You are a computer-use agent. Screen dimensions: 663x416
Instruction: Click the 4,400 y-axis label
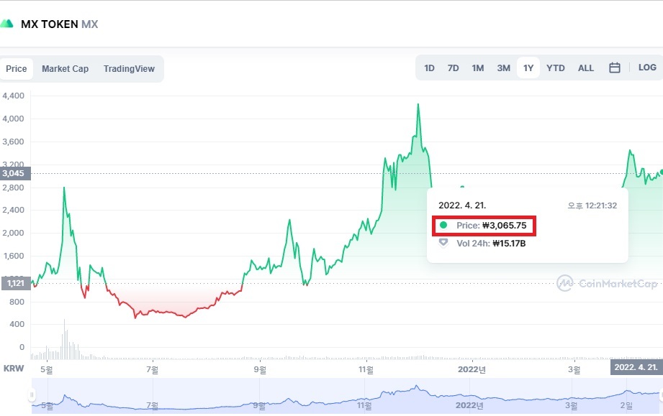click(13, 96)
